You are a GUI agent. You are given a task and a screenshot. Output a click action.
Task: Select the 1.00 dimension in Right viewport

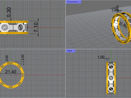[x=101, y=57]
